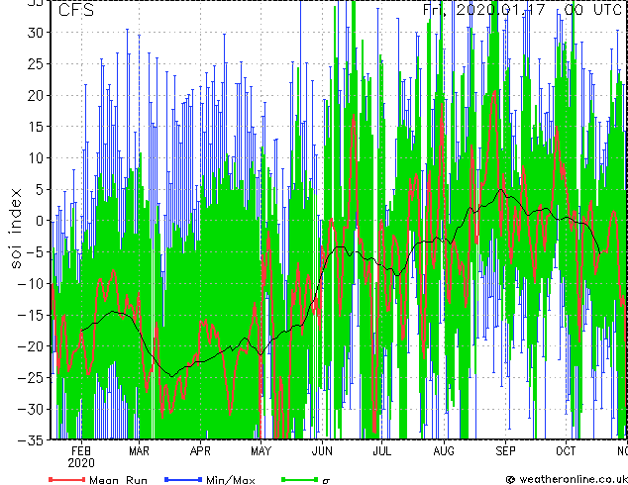The image size is (628, 485).
Task: Click the 00 UTC time stamp
Action: click(592, 10)
